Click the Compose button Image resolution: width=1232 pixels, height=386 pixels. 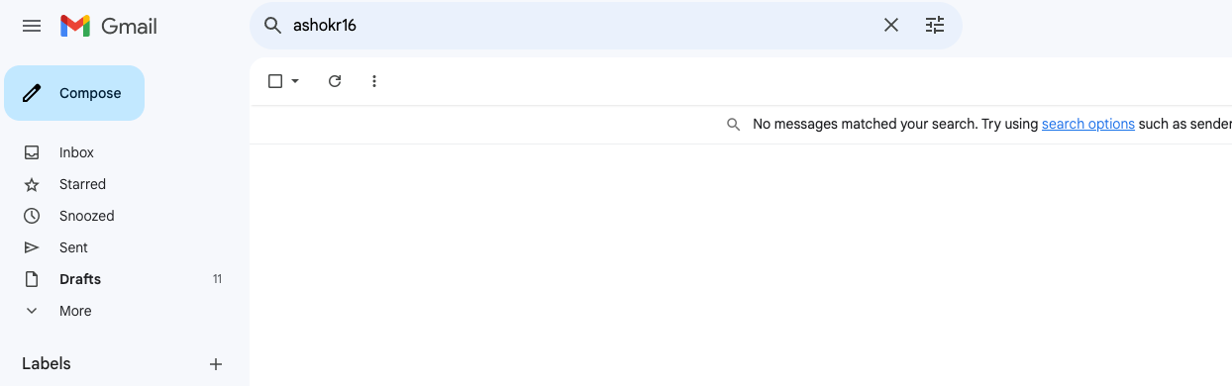point(74,93)
